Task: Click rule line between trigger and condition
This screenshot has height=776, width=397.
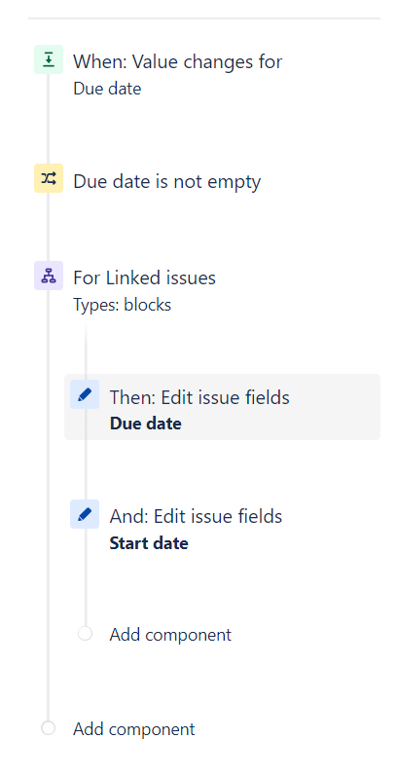Action: (49, 119)
